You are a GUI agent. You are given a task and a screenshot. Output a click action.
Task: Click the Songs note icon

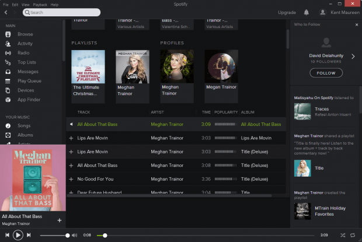[x=8, y=125]
